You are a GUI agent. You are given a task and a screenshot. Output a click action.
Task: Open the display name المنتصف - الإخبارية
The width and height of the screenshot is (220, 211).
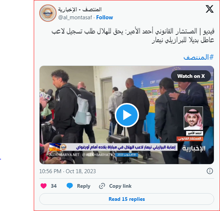[x=80, y=9]
